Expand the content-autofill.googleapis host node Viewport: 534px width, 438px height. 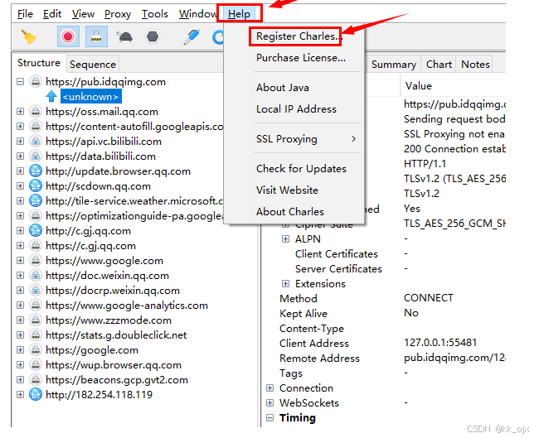[21, 127]
